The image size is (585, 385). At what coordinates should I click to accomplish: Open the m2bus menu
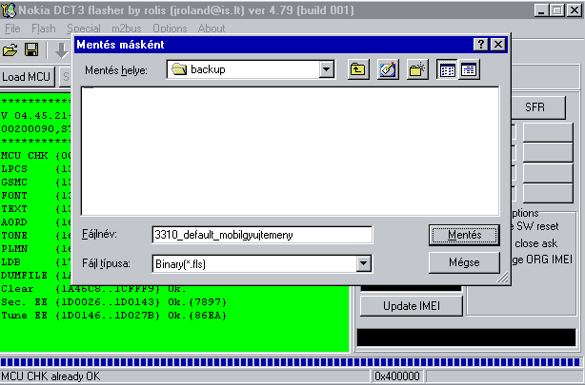(x=127, y=29)
